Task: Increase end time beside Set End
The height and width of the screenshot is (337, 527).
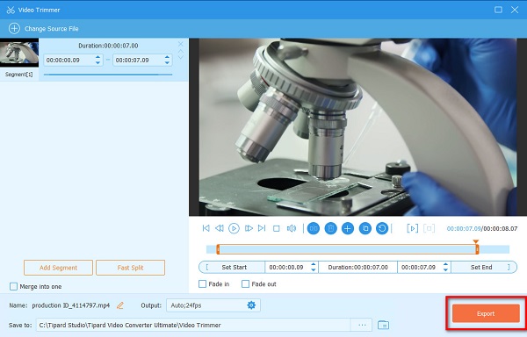Action: pyautogui.click(x=445, y=264)
